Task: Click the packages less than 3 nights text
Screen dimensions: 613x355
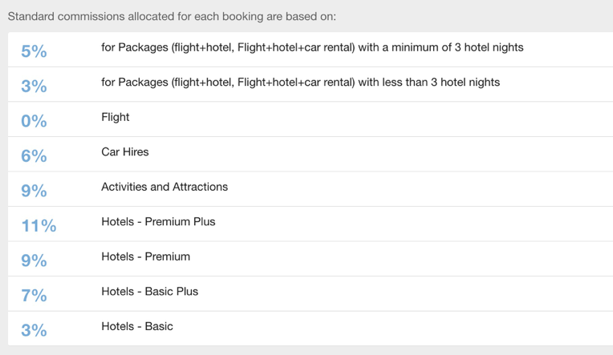Action: tap(300, 82)
